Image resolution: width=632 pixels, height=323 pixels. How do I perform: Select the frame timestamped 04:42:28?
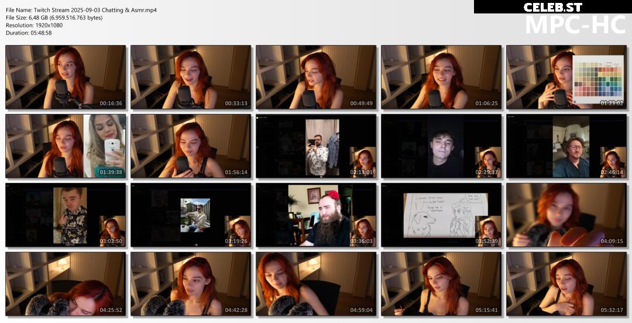click(191, 284)
